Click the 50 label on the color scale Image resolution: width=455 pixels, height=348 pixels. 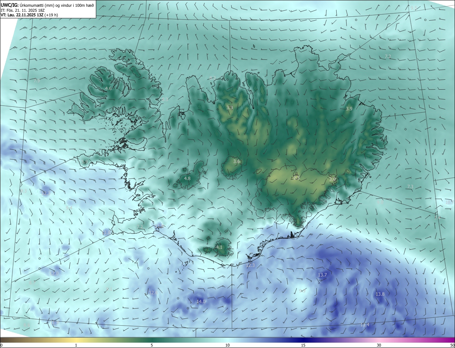(452, 346)
